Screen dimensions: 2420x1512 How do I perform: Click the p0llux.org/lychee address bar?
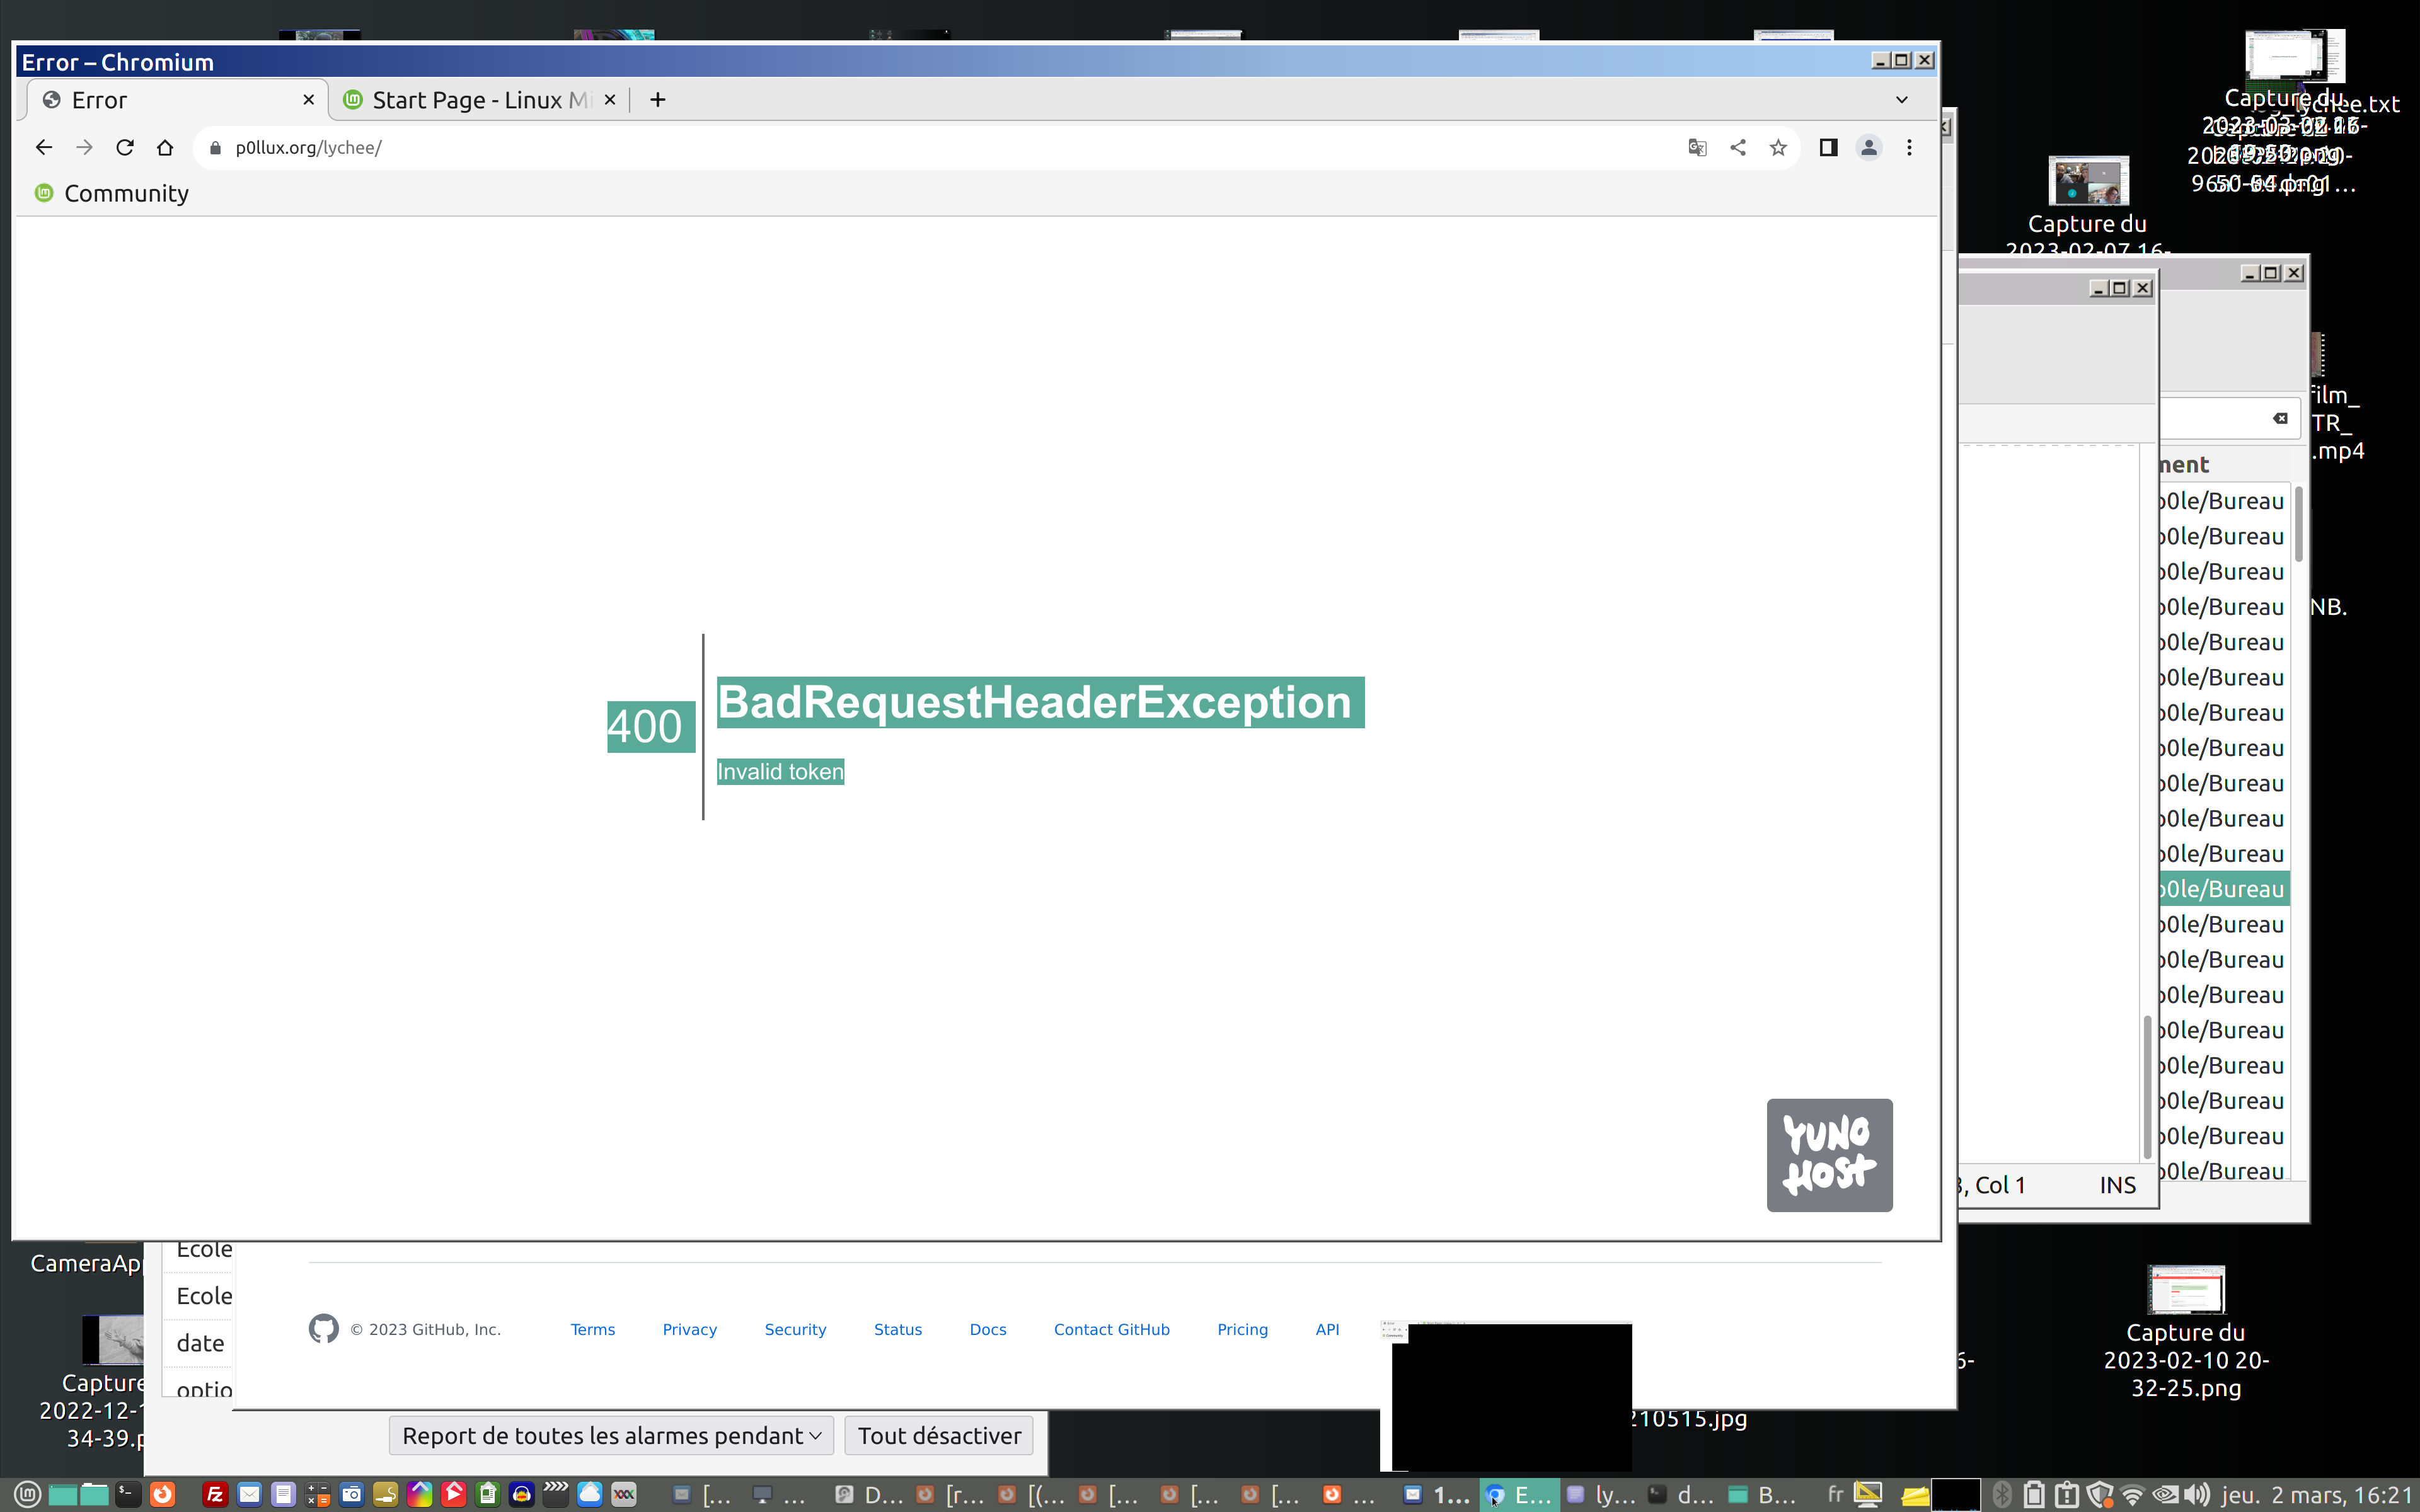coord(900,148)
